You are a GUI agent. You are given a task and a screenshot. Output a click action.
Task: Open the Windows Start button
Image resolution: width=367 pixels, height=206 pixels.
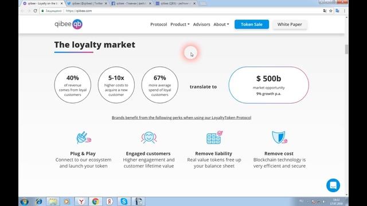pos(24,201)
